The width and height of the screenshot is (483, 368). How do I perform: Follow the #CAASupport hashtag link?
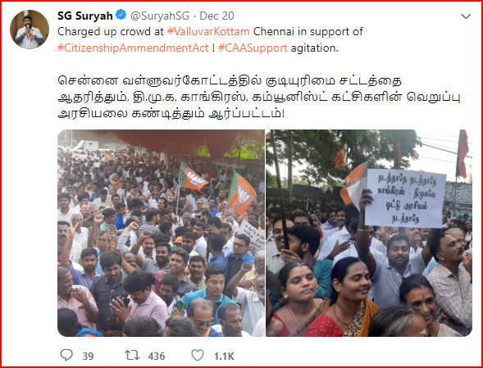click(x=253, y=48)
